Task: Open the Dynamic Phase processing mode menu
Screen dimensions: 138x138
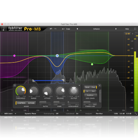Action: point(30,114)
